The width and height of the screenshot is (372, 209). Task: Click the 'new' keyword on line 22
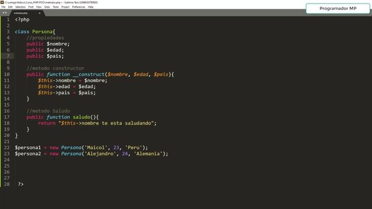point(54,147)
